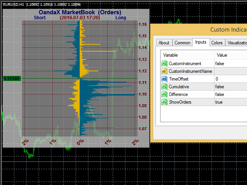Click the 1.15 price level label
Viewport: 247px width, 185px height.
[142, 36]
